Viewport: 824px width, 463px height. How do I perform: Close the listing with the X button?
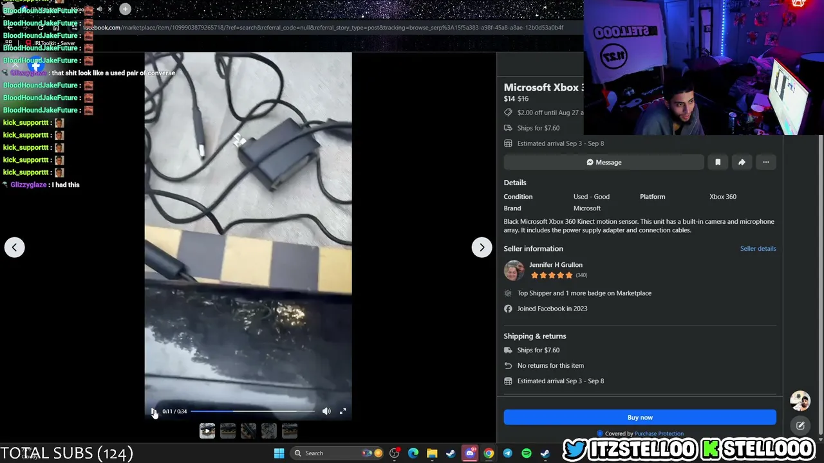pos(15,65)
